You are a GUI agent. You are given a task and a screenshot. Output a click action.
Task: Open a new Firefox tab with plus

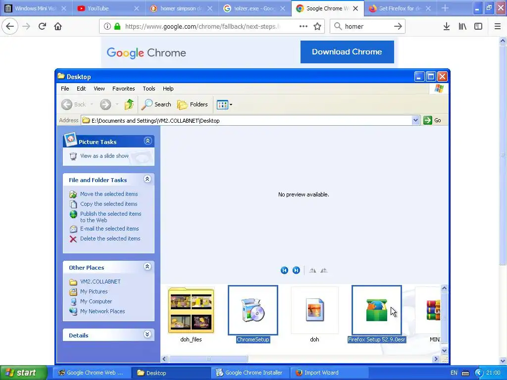tap(445, 8)
